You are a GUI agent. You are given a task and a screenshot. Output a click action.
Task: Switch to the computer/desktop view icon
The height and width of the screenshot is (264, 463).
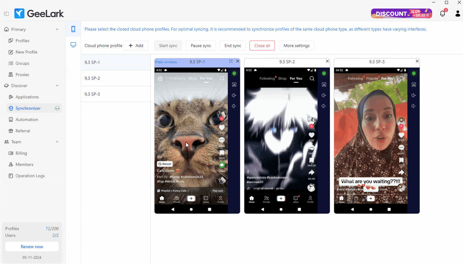(73, 45)
